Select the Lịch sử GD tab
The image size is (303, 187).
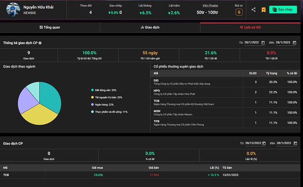point(250,27)
